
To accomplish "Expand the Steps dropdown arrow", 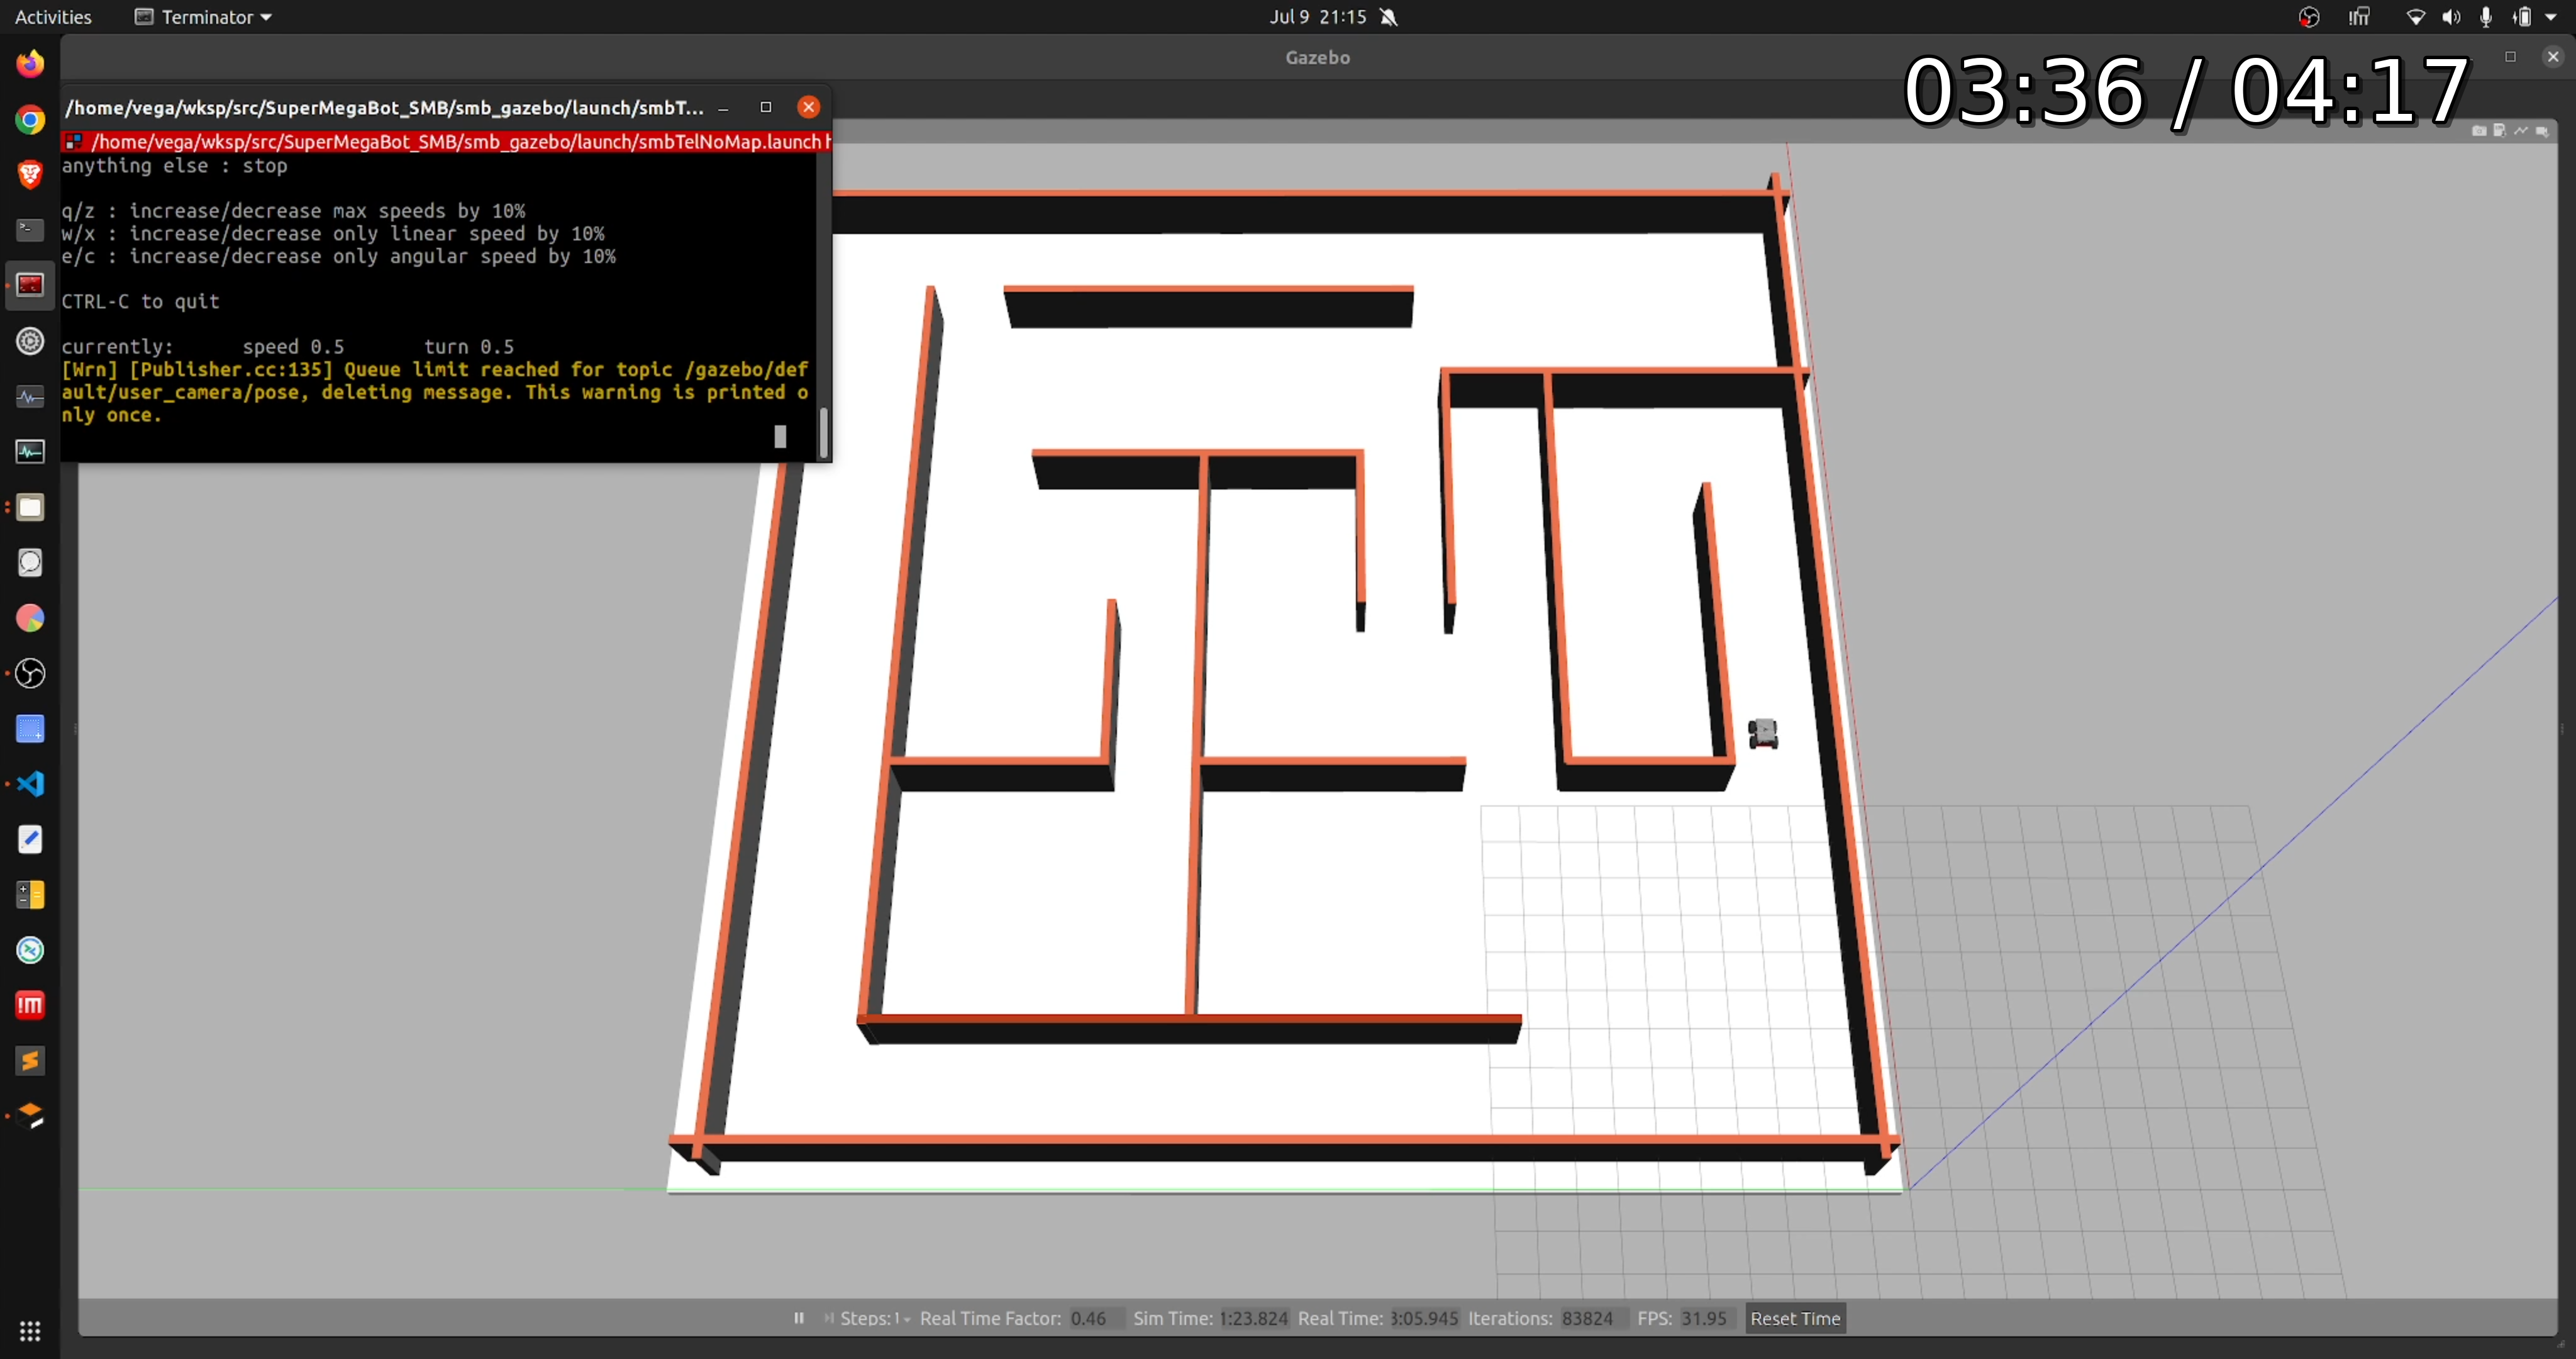I will tap(906, 1319).
